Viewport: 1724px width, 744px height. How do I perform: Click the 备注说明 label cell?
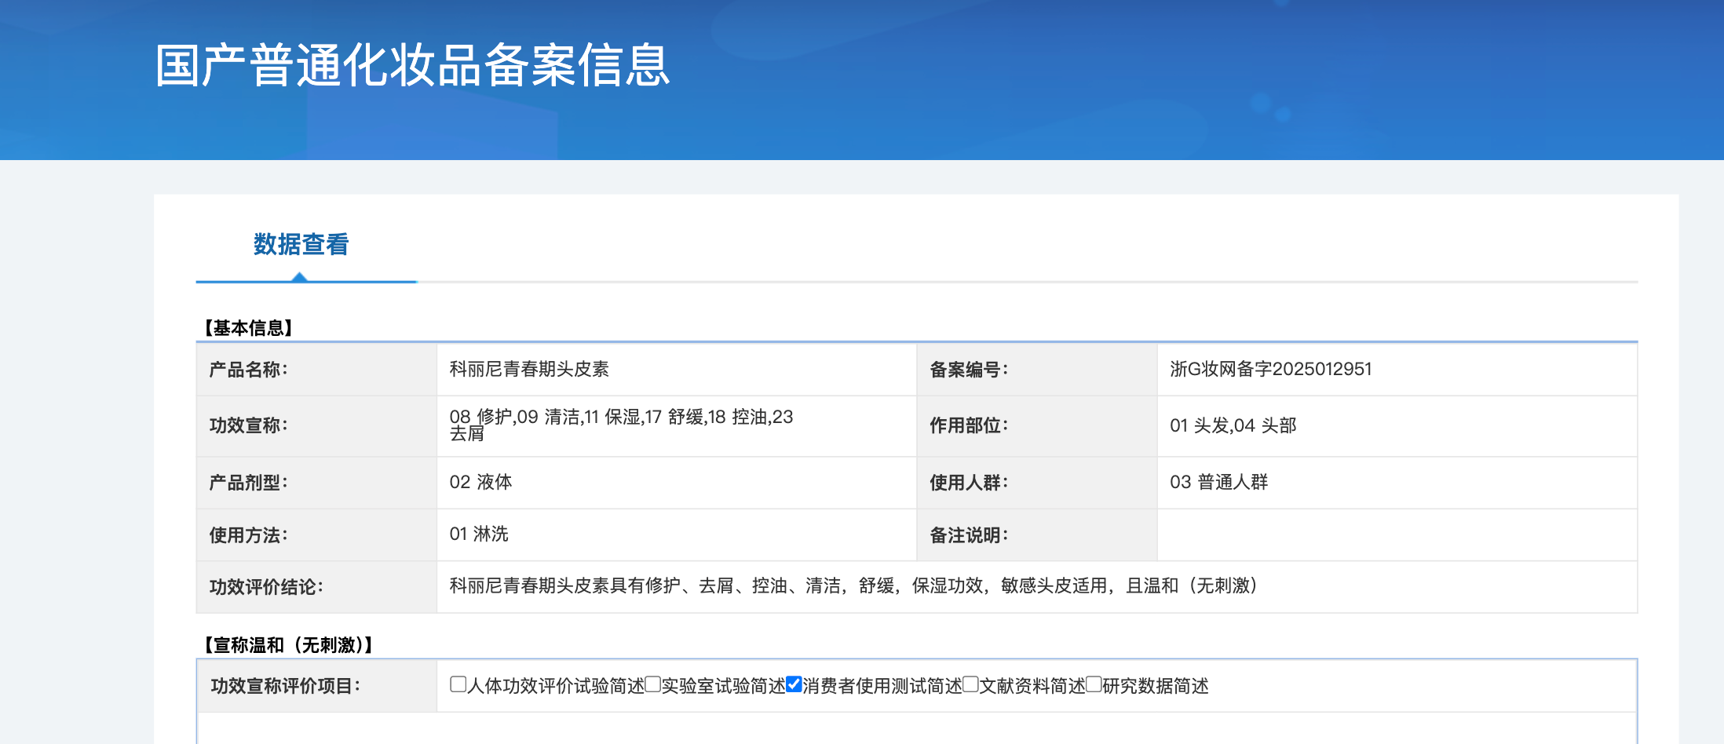click(1037, 535)
